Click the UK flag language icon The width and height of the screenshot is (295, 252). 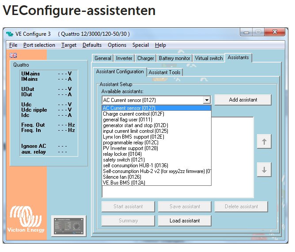click(x=13, y=55)
